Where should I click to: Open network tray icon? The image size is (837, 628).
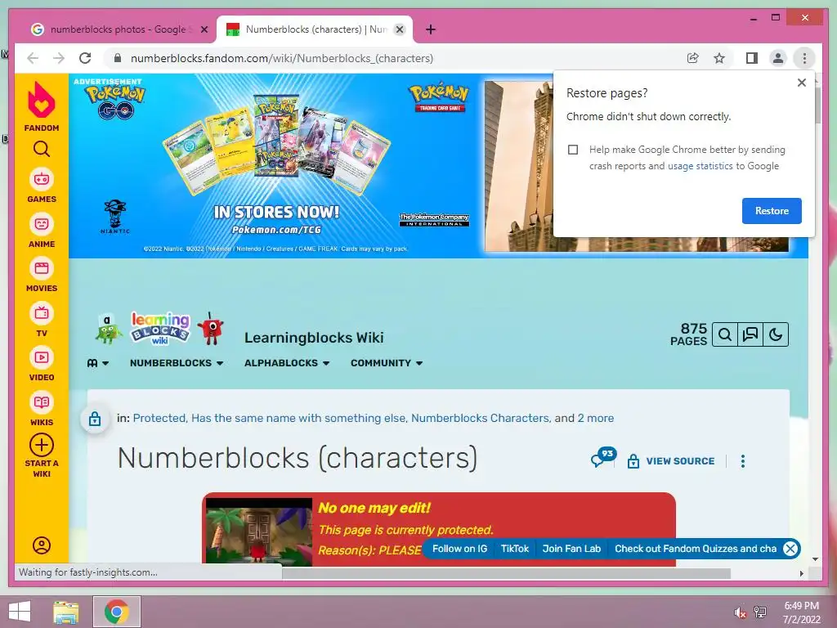[760, 612]
